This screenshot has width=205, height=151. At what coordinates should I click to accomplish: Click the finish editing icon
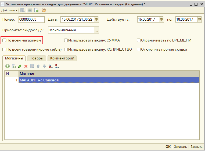click(x=32, y=66)
